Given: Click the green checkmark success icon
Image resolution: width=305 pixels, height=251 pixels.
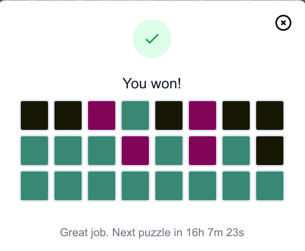Looking at the screenshot, I should [152, 39].
